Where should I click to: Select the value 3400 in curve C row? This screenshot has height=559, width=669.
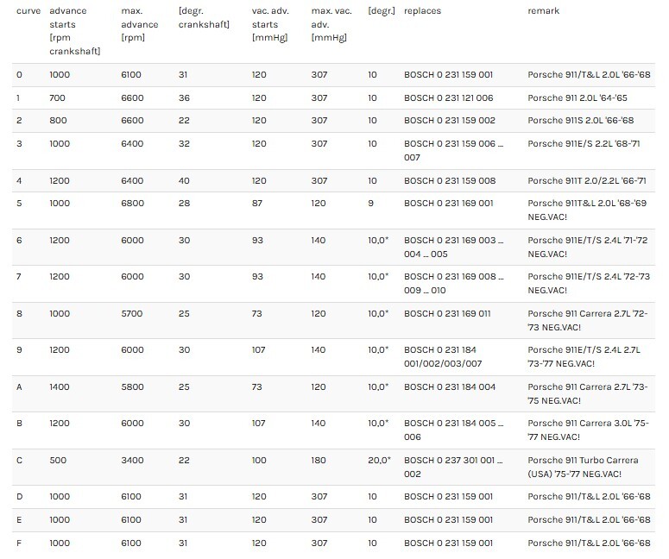click(x=132, y=461)
